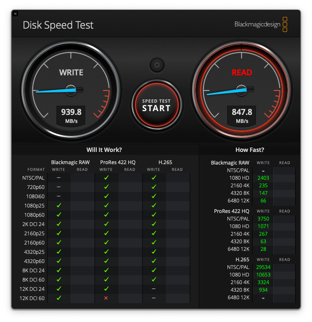Click ProRes 1080 HD value 1071
Image resolution: width=312 pixels, height=322 pixels.
(x=263, y=226)
